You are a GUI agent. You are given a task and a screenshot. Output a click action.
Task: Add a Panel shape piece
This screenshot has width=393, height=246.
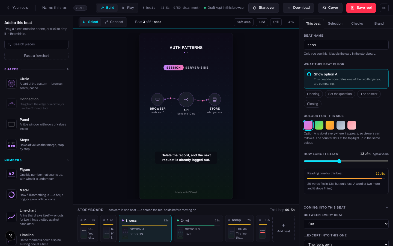tap(36, 124)
